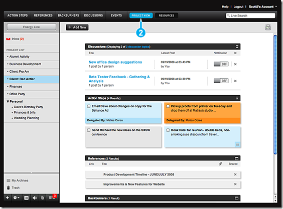Remove Beta Tester Feedback discussion
This screenshot has height=209, width=283.
[235, 81]
